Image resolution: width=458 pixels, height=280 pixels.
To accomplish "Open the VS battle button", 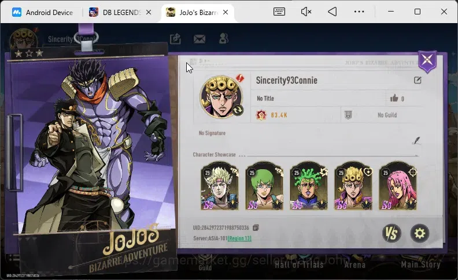I will click(x=391, y=233).
